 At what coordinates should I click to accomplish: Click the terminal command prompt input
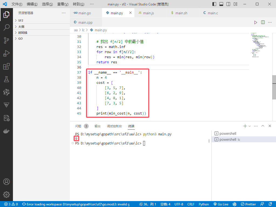point(144,143)
